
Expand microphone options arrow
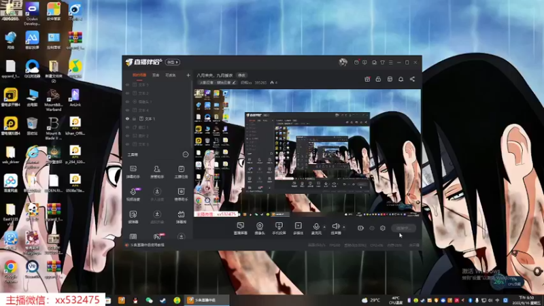pos(324,227)
